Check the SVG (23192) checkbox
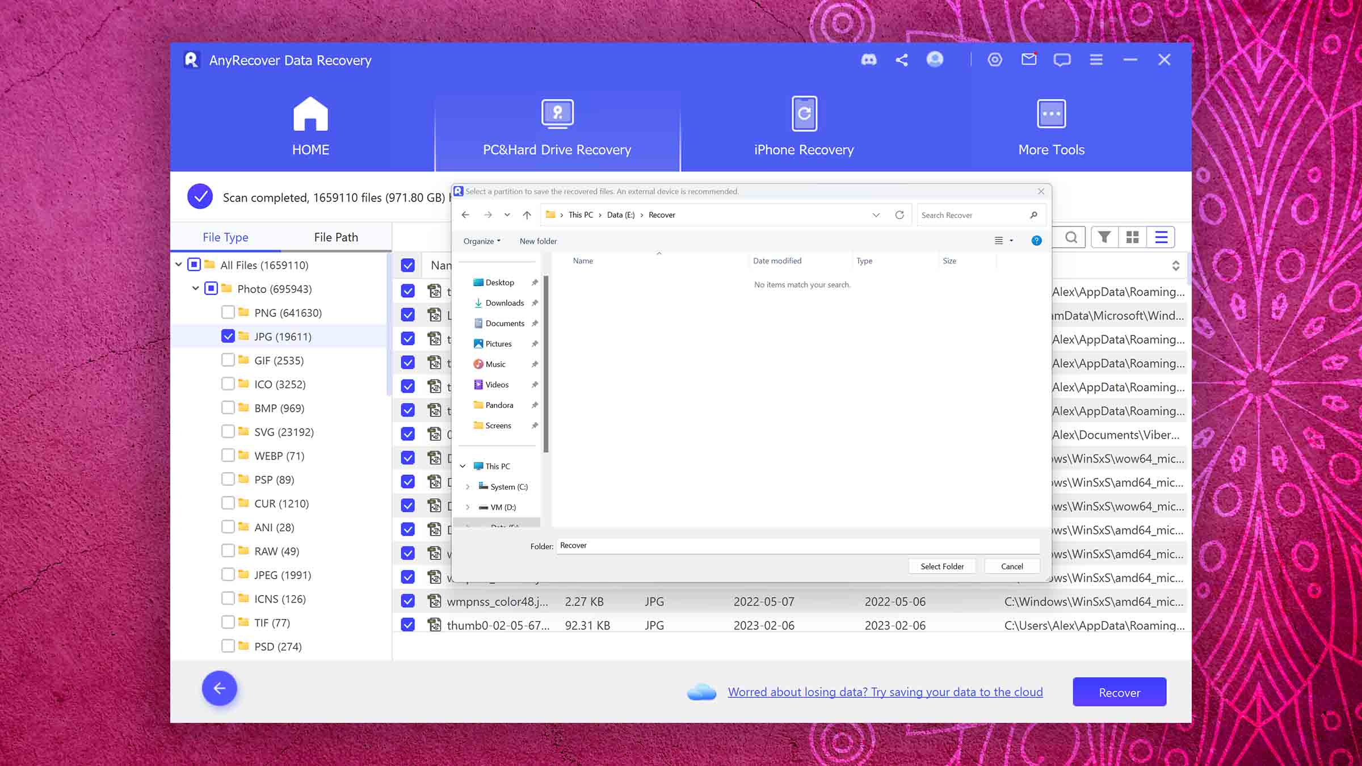 pos(228,432)
